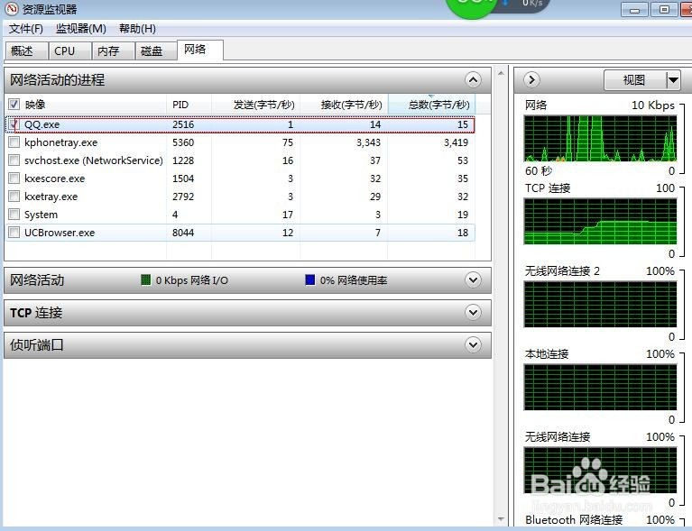Maximize the Resource Monitor window
692x531 pixels.
click(664, 10)
